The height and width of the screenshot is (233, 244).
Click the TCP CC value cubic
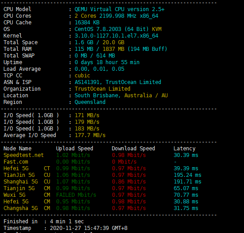pyautogui.click(x=82, y=76)
